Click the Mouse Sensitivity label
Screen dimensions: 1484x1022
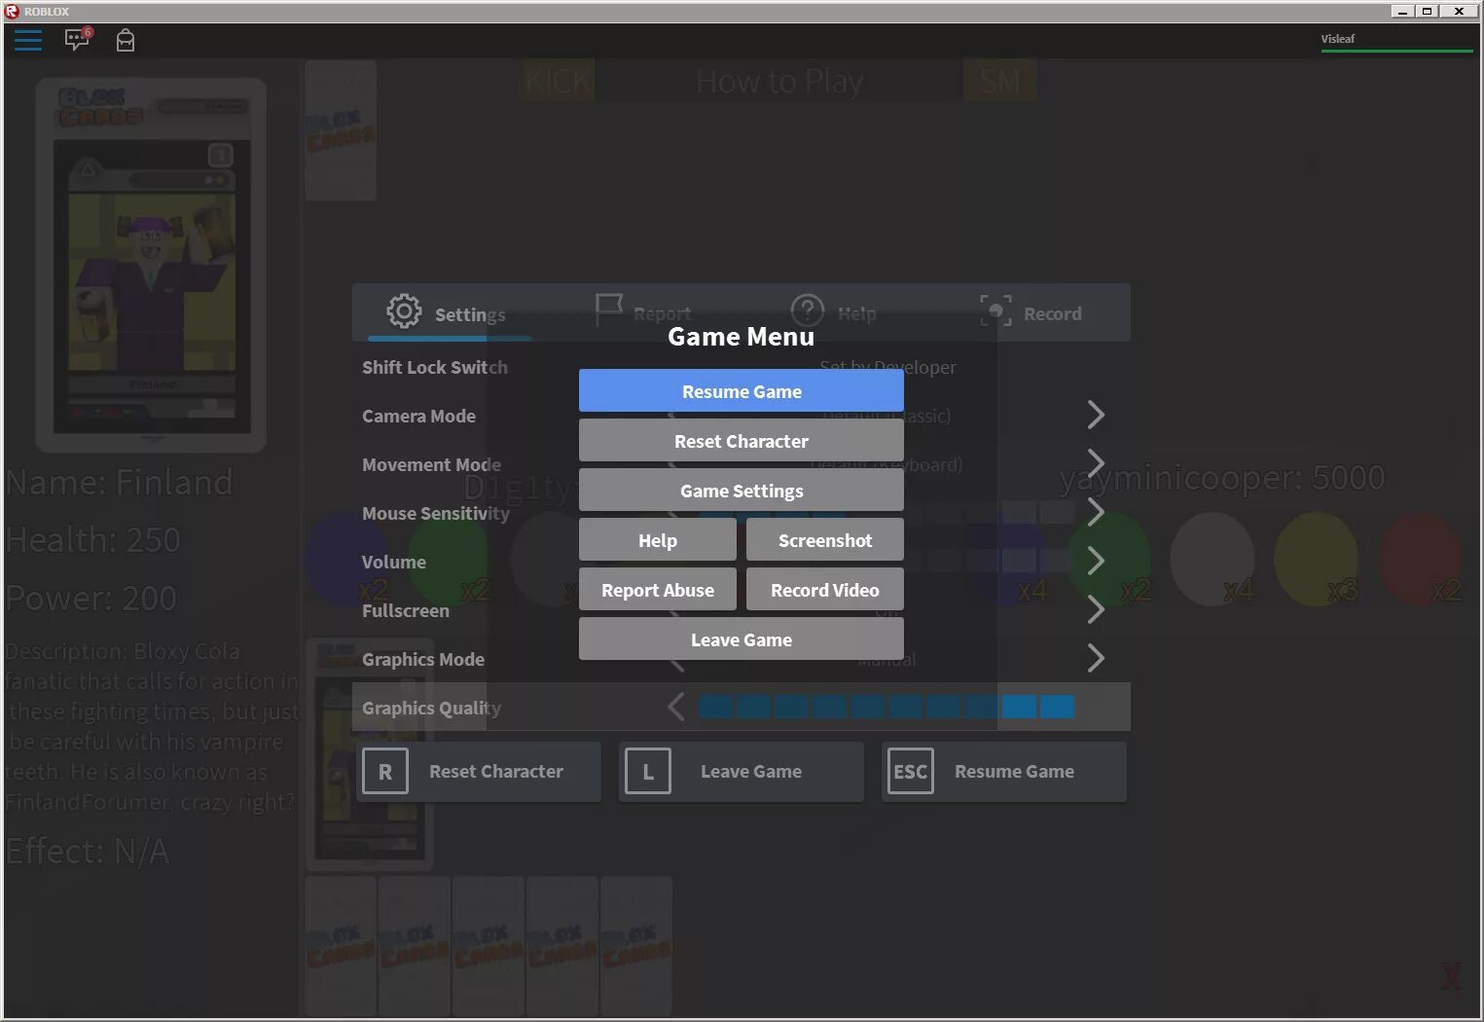[x=435, y=513]
